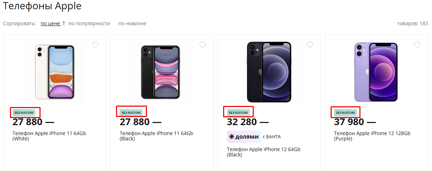Sort products by price (по цене)
This screenshot has height=171, width=432.
coord(50,24)
